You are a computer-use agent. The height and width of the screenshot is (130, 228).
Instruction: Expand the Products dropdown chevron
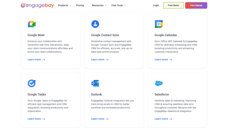click(x=71, y=6)
